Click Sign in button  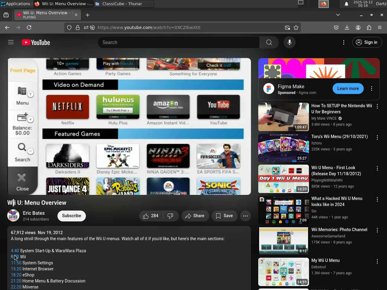click(367, 43)
